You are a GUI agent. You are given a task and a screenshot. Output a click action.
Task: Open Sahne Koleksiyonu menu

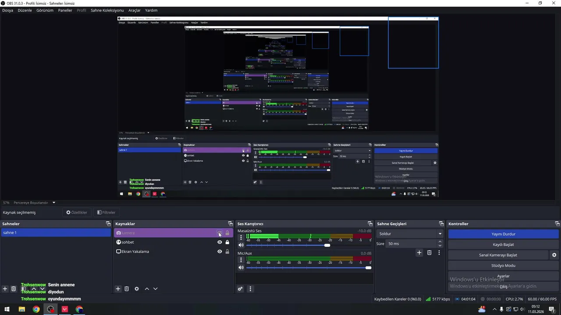[107, 10]
